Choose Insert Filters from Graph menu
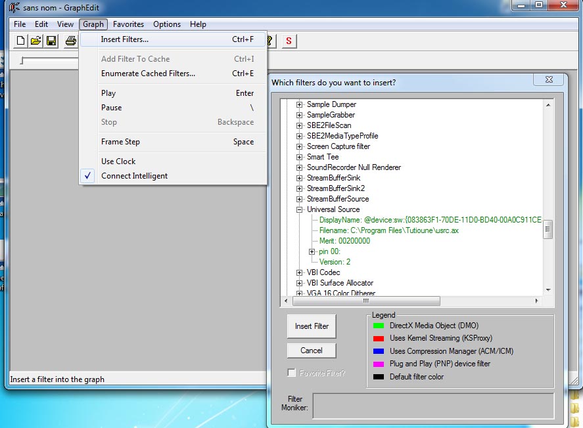This screenshot has width=583, height=428. pyautogui.click(x=173, y=39)
